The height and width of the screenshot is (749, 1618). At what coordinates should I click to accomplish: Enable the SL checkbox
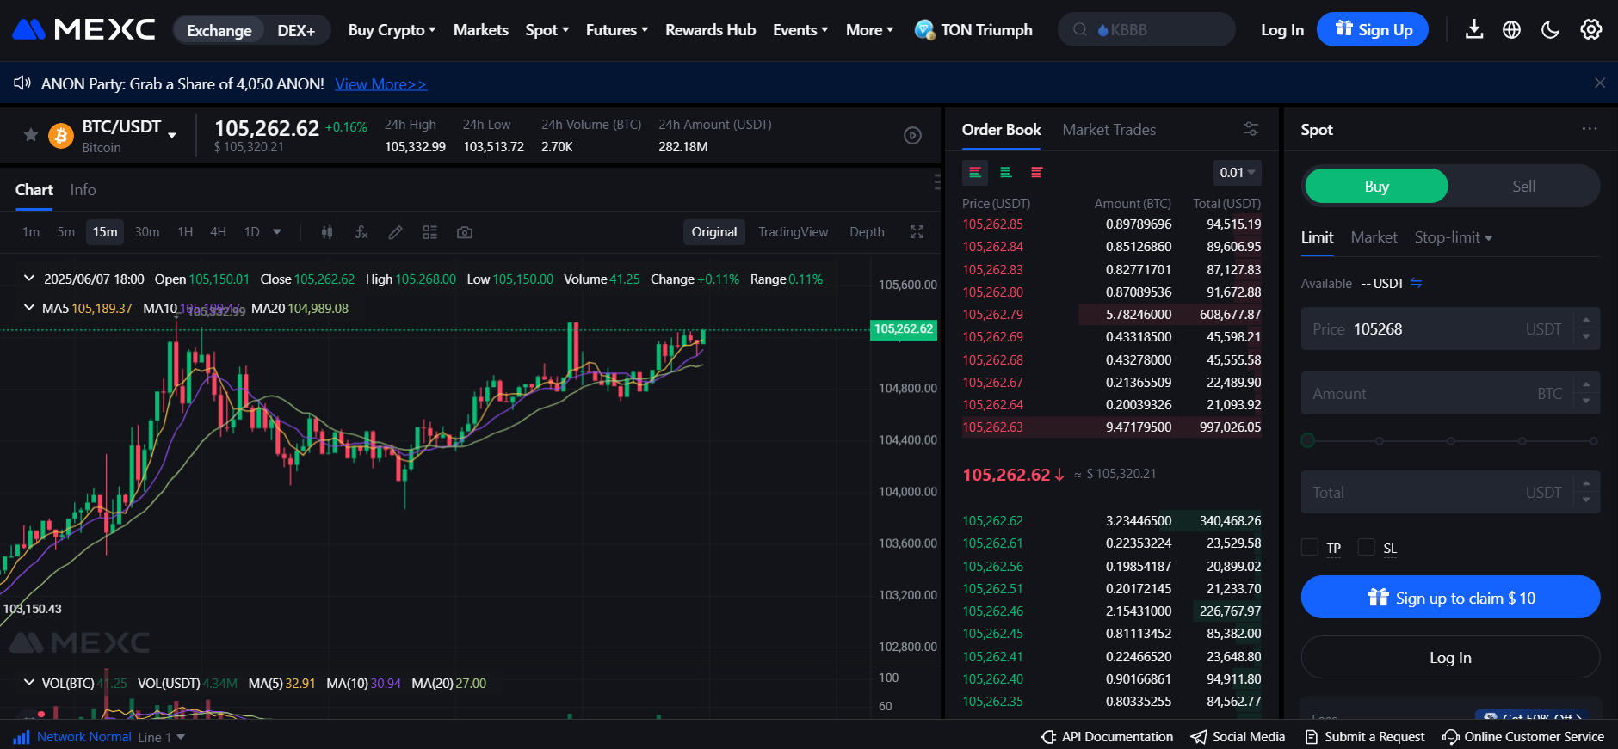[x=1366, y=547]
